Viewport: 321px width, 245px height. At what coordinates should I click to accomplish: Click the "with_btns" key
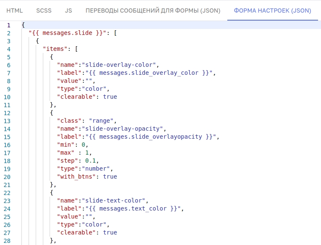[x=76, y=177]
